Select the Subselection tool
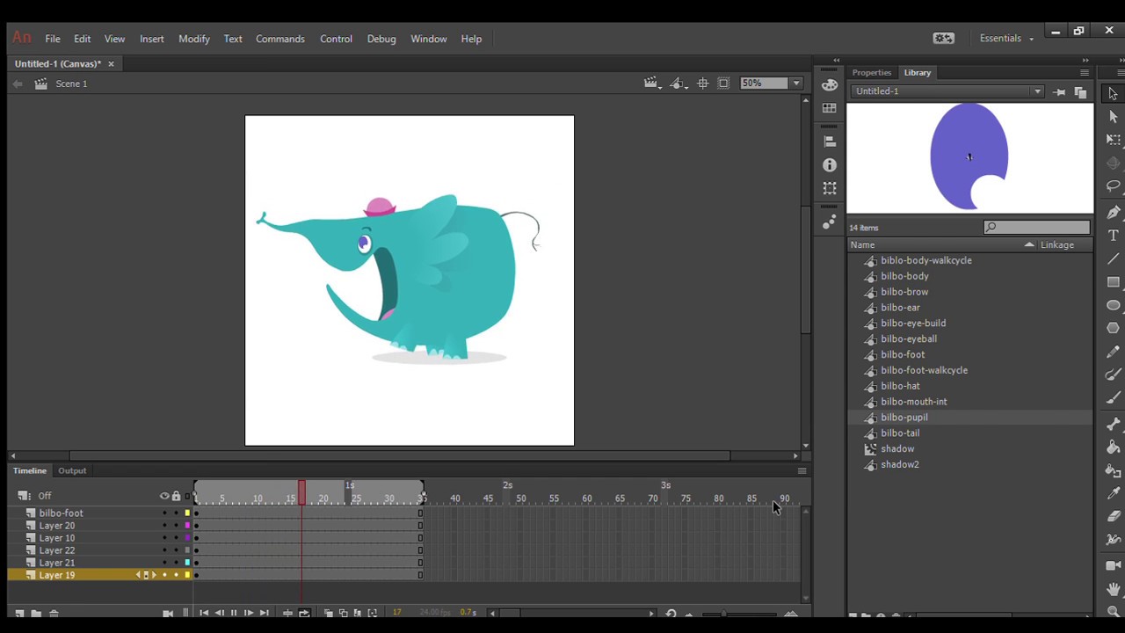Image resolution: width=1125 pixels, height=633 pixels. 1114,117
